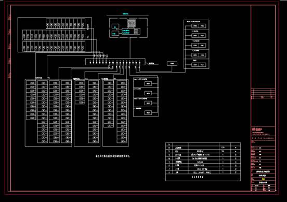Viewport: 287px width, 202px height.
Task: Click the note text line below the device columns
Action: pyautogui.click(x=113, y=156)
